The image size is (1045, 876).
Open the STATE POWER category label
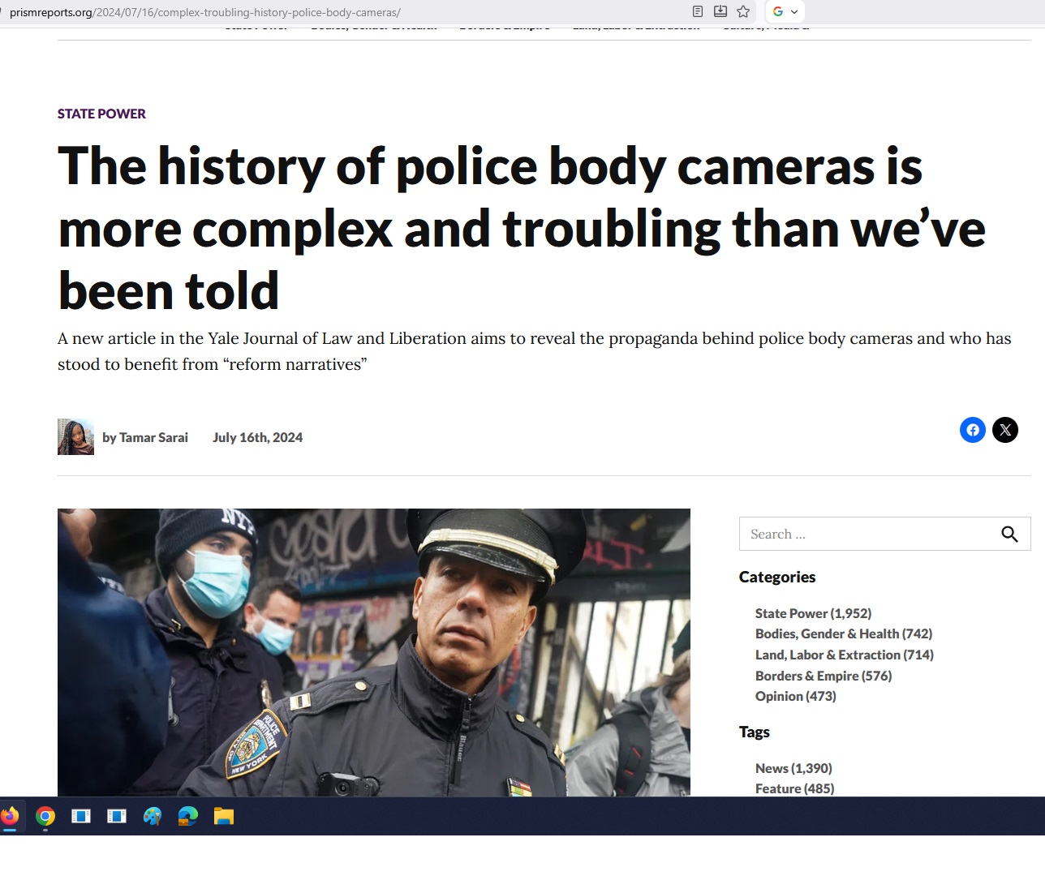click(101, 114)
